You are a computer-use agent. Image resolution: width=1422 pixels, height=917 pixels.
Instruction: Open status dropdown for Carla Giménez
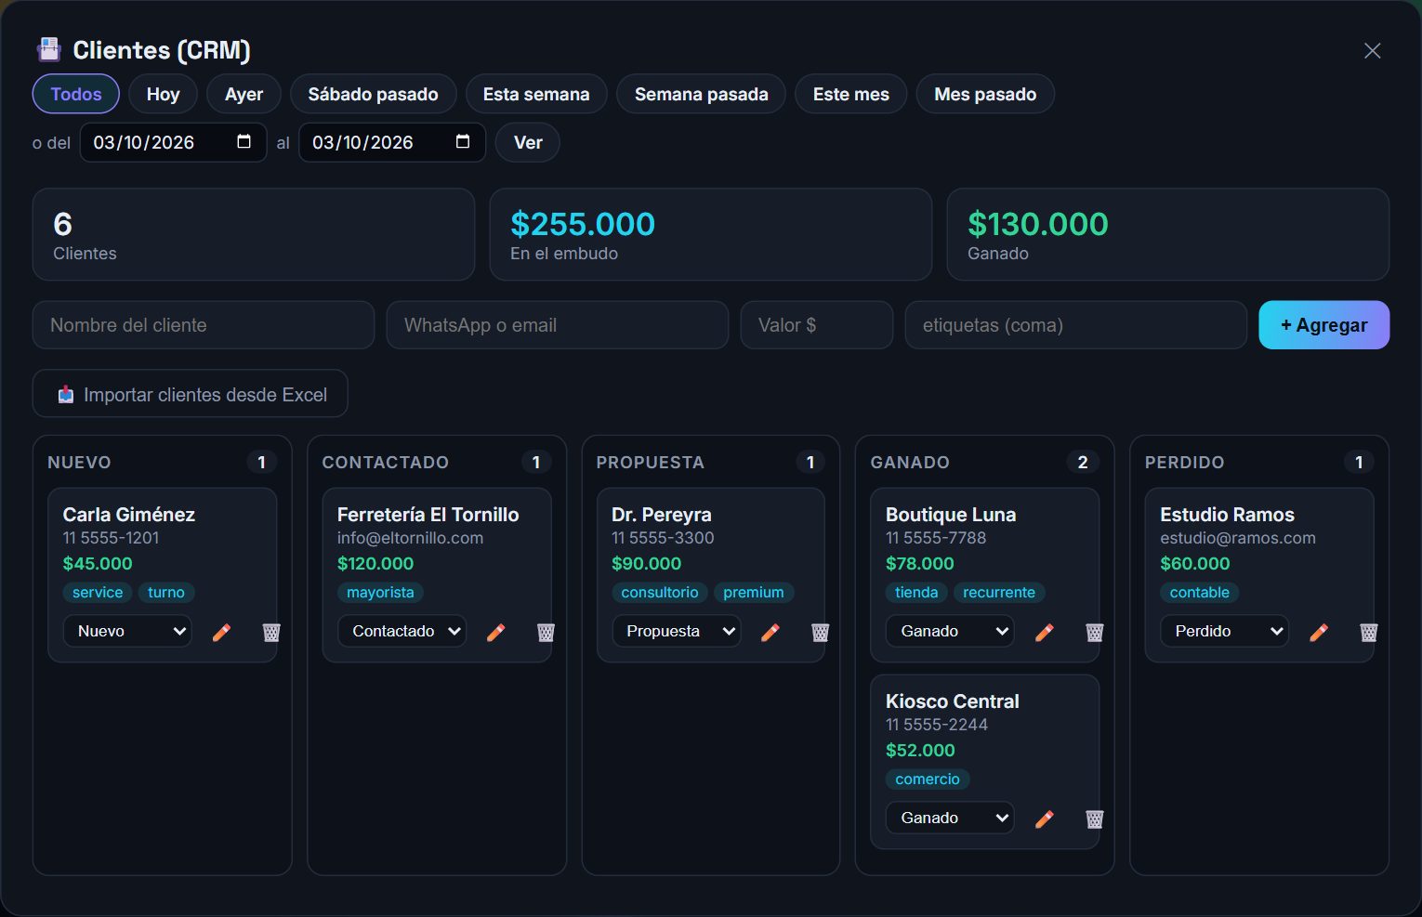click(x=127, y=631)
